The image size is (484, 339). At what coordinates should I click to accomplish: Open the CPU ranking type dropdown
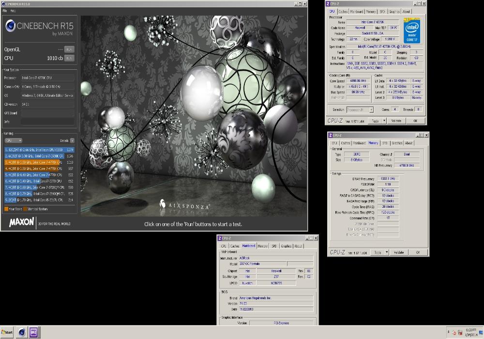point(13,140)
